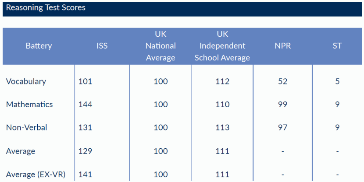This screenshot has width=364, height=182.
Task: Select the Non-Verbal row label
Action: tap(26, 128)
